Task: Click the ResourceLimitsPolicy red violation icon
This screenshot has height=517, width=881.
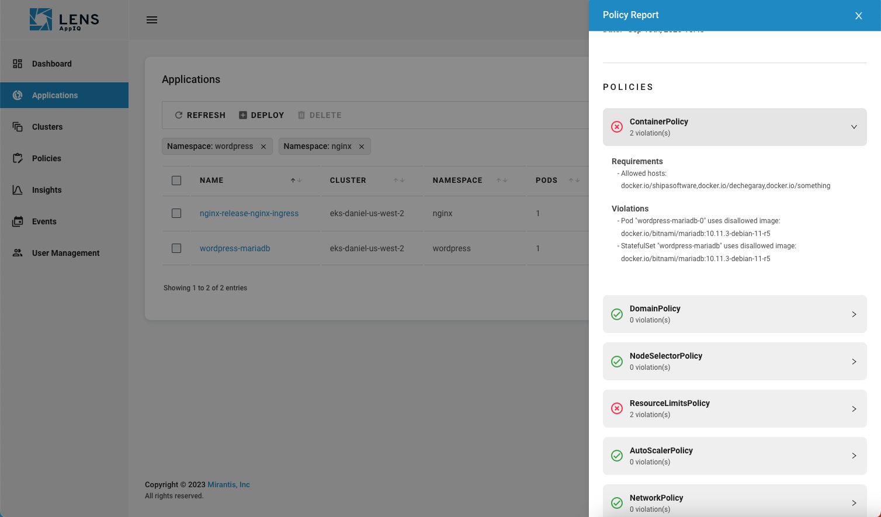Action: click(617, 409)
